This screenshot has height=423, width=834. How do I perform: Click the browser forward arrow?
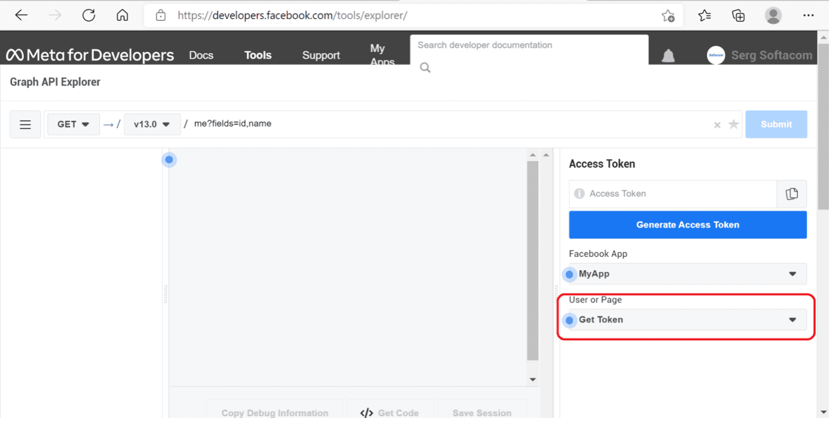[x=56, y=15]
